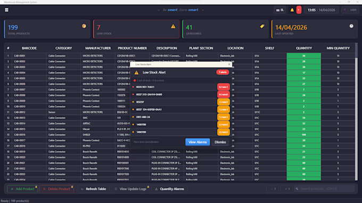Select alert item 1400798
362x203 pixels.
181,125
